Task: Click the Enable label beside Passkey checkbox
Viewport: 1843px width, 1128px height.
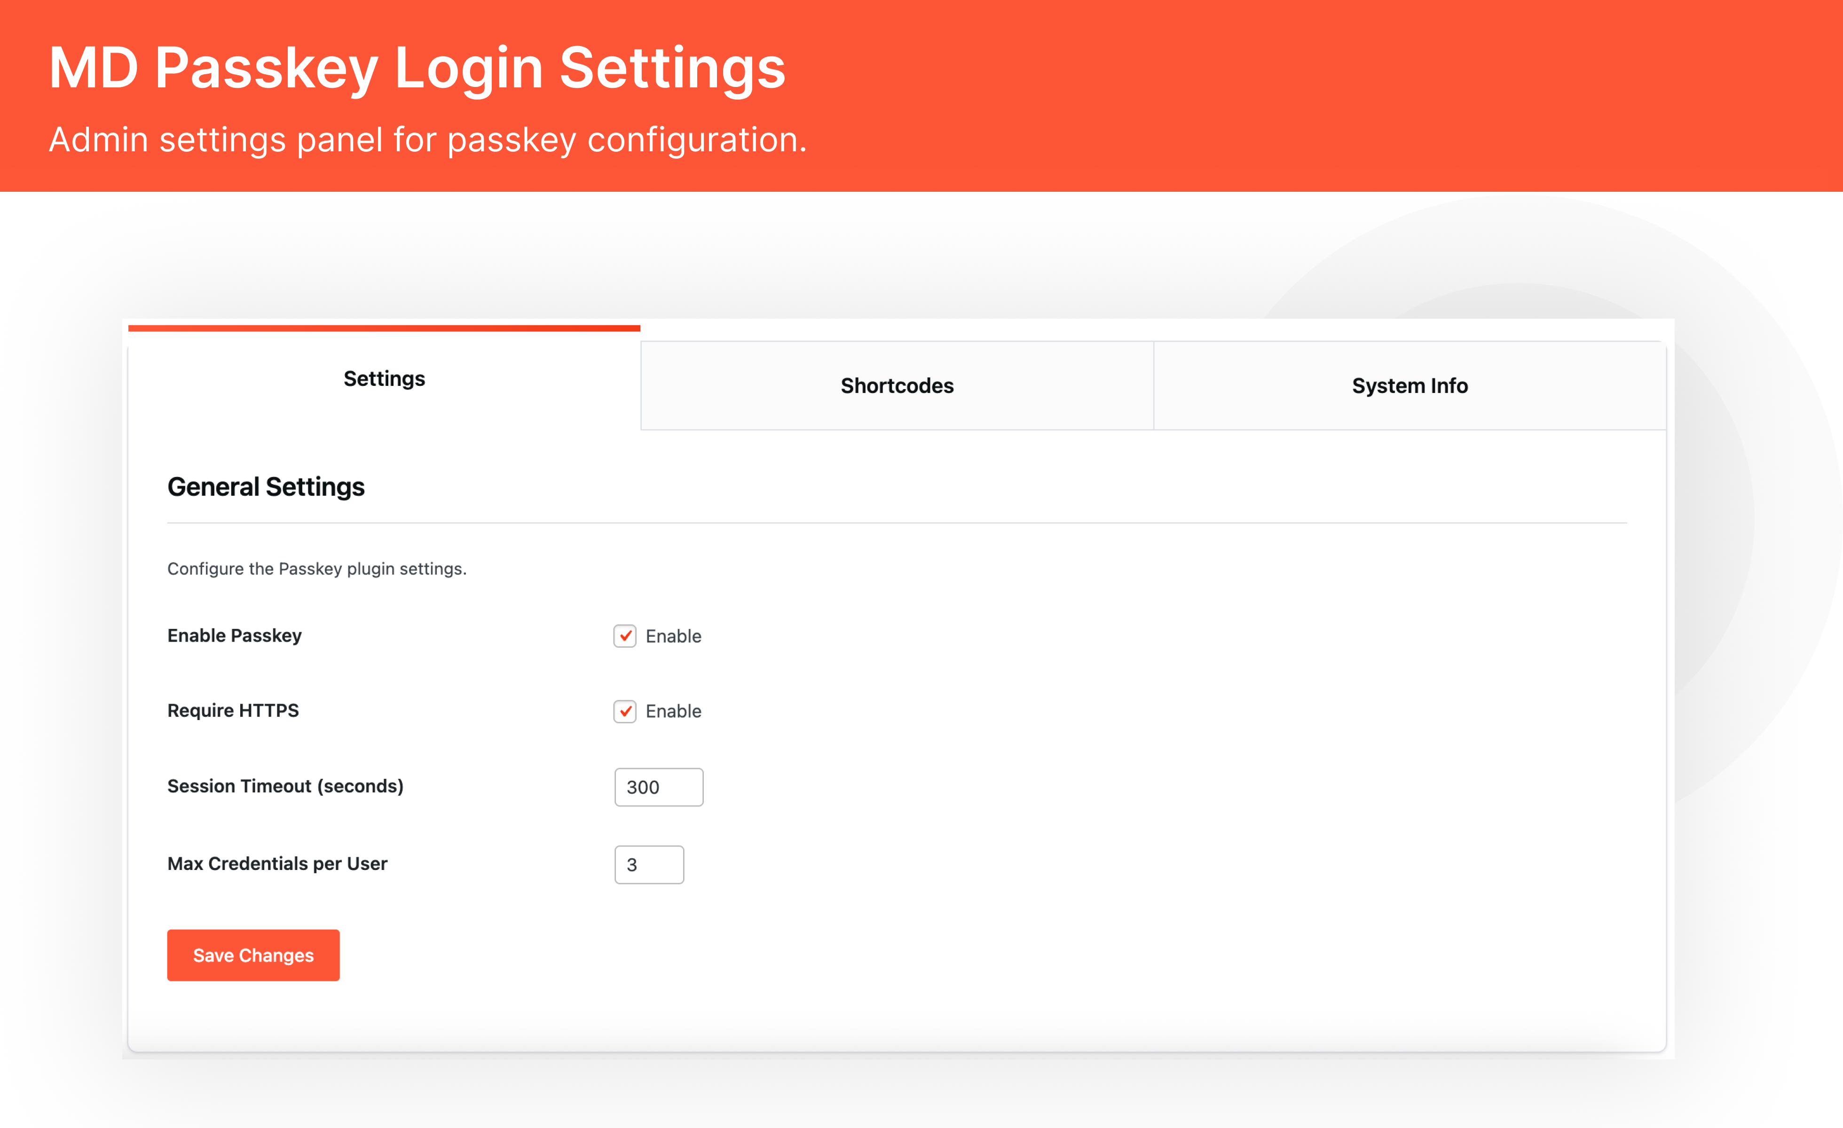Action: 672,636
